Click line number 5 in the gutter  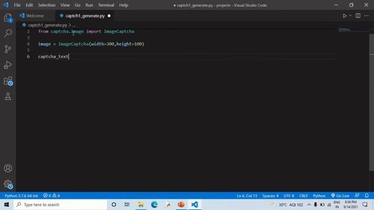coord(29,50)
